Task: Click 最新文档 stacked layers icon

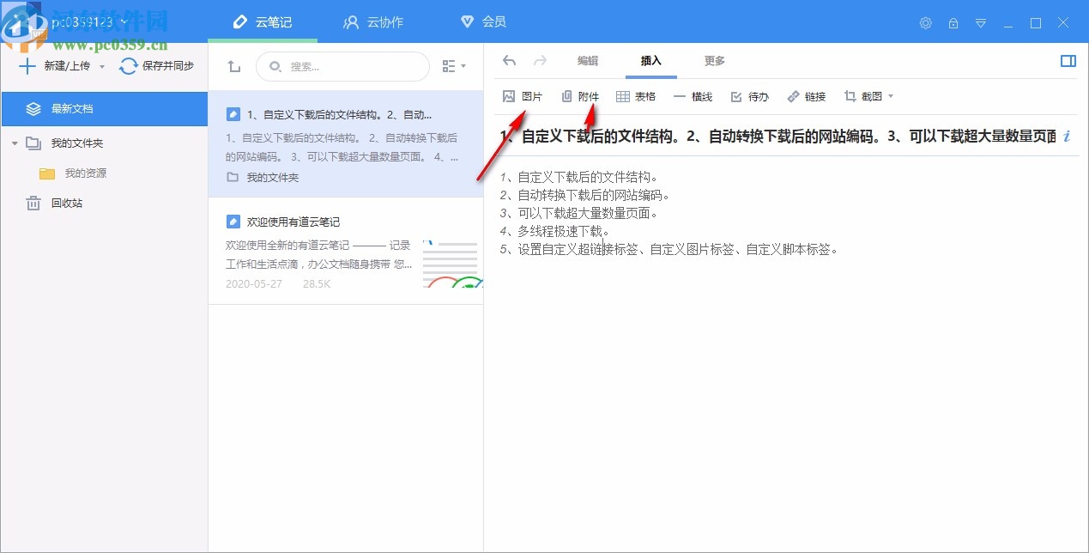Action: [x=33, y=109]
